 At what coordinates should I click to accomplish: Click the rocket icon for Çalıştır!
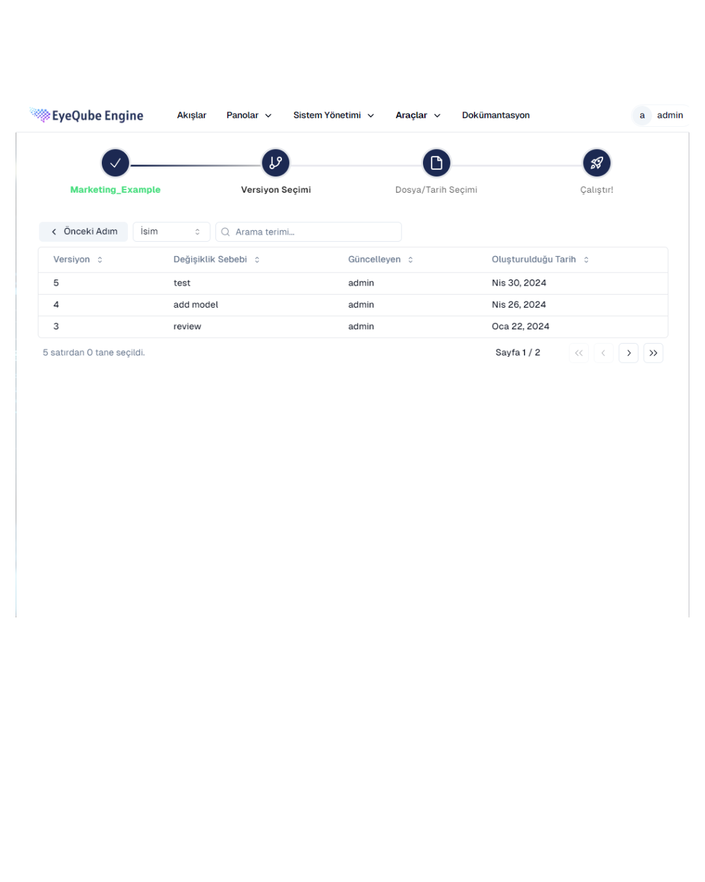(596, 163)
